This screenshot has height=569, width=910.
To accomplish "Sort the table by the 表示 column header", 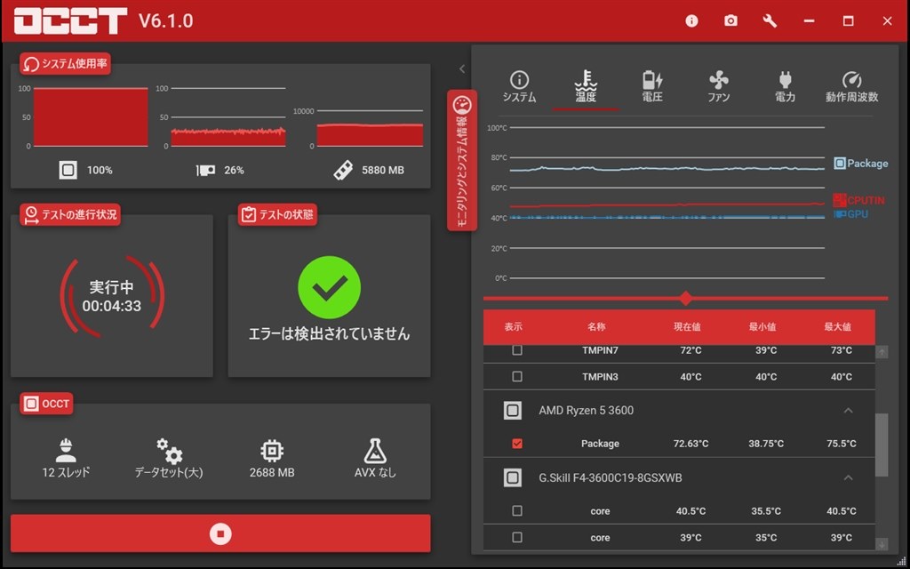I will (x=513, y=327).
